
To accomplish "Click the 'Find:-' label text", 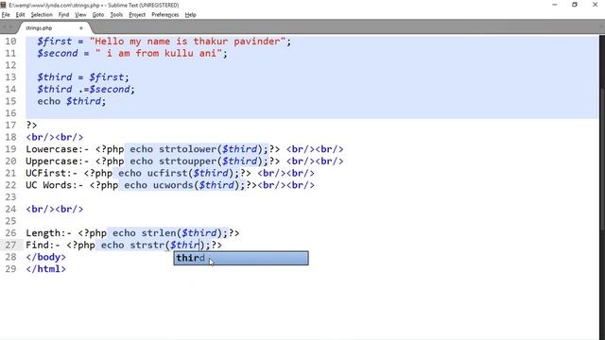I will tap(43, 245).
